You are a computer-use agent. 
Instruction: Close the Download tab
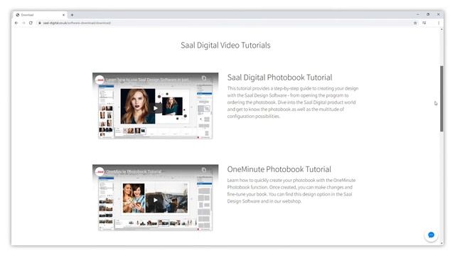(63, 15)
